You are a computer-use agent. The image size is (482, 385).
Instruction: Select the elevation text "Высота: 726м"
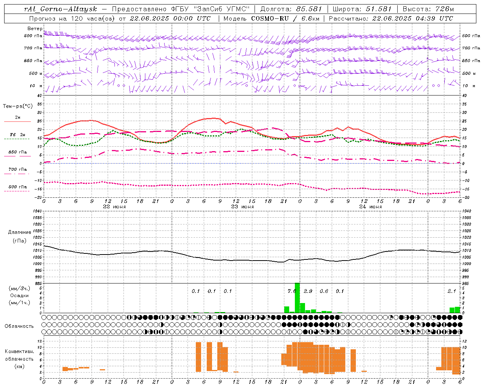428,9
